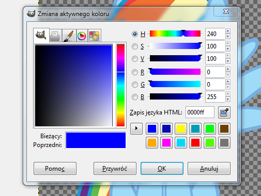This screenshot has height=196, width=261.
Task: Decrease the B value with down arrow
Action: [228, 100]
